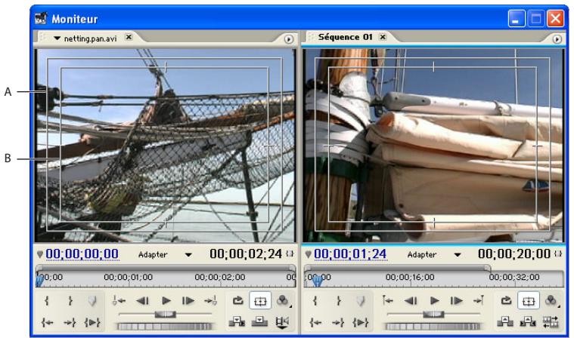Click source ruler at 00;00;01;00

128,278
